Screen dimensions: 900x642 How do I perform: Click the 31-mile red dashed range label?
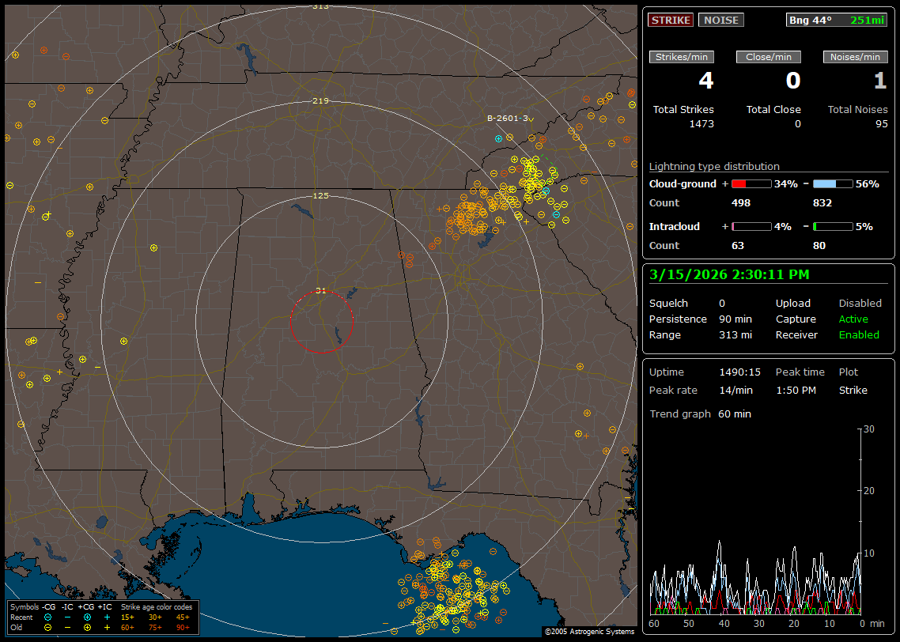pyautogui.click(x=320, y=290)
